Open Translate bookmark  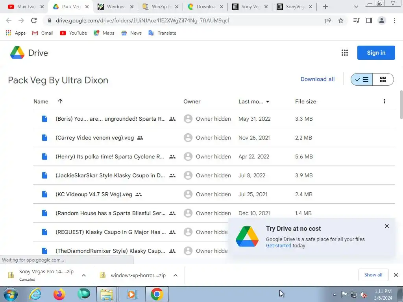point(163,33)
